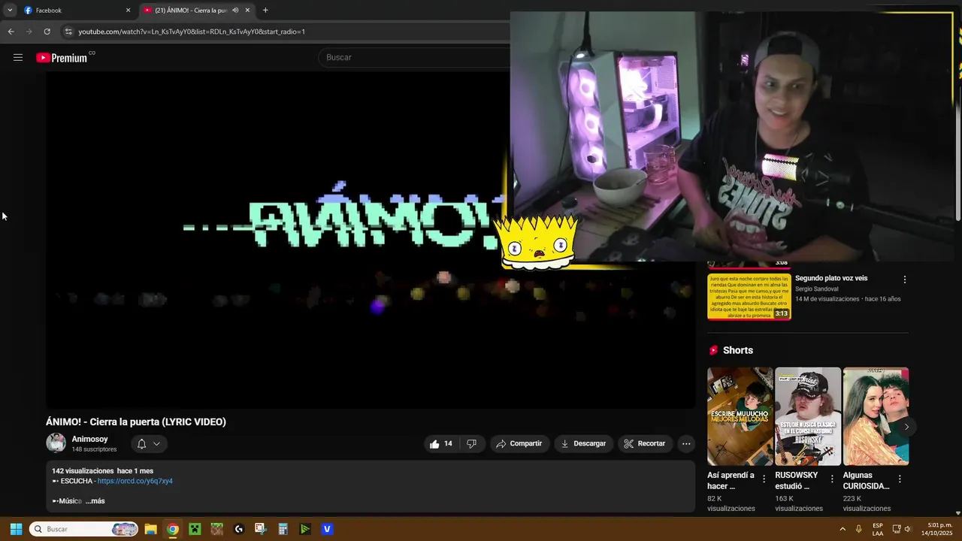Open the blue V app on taskbar

tap(327, 529)
